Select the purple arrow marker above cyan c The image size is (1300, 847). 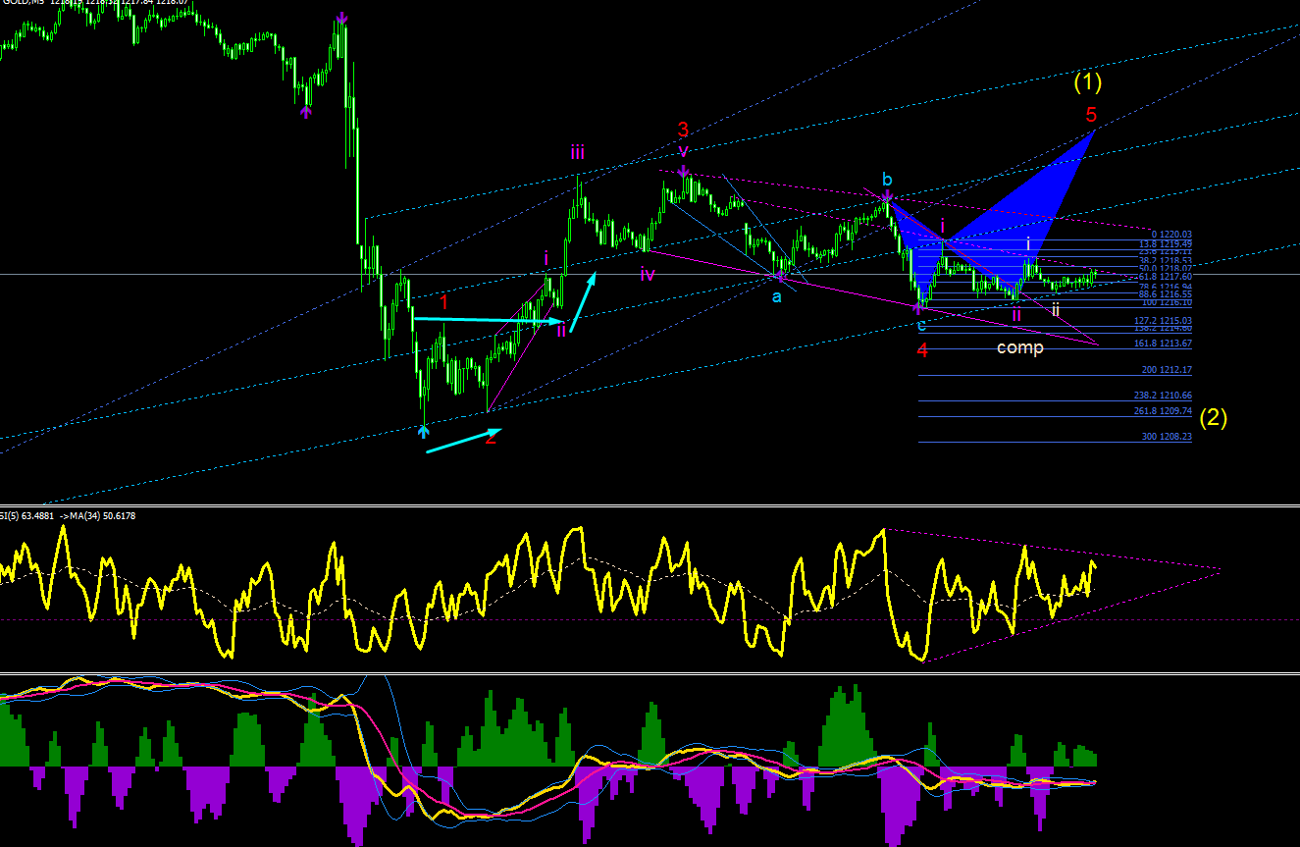[920, 307]
